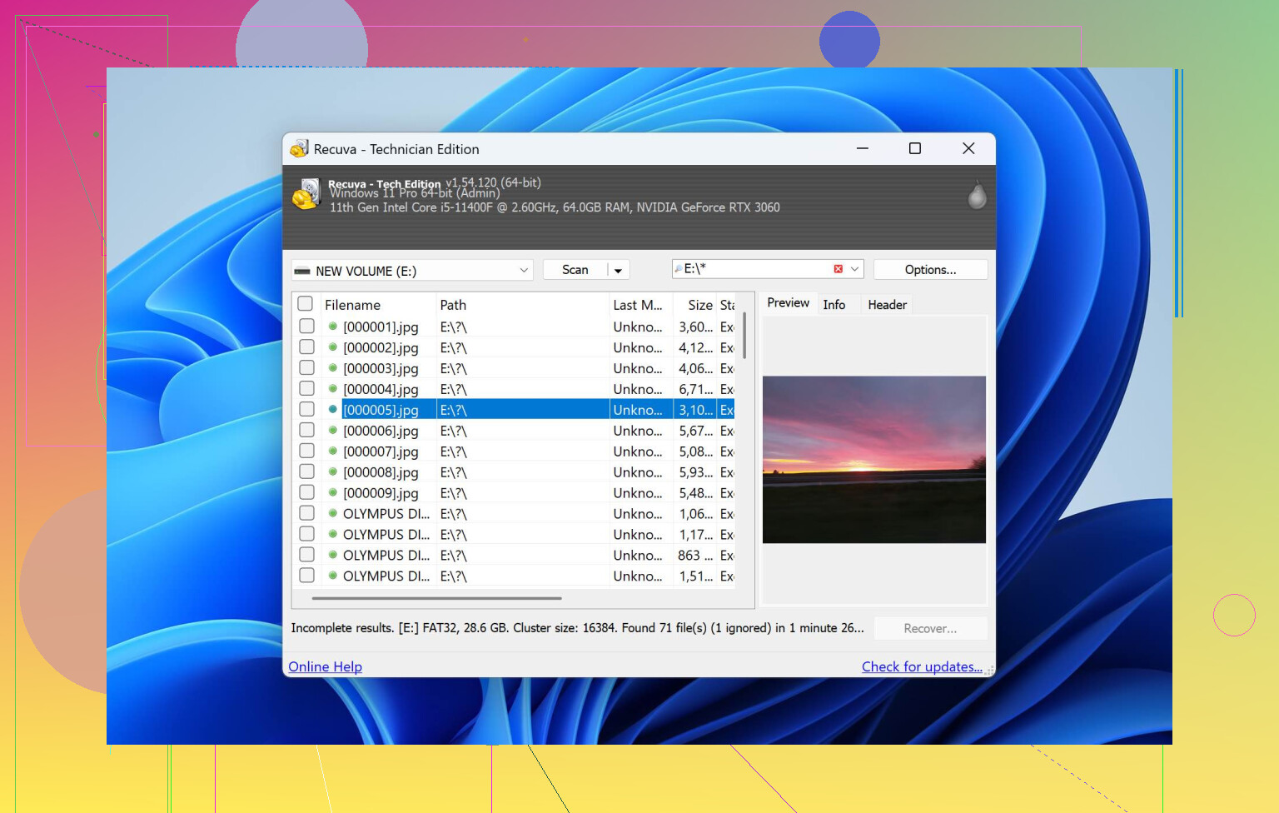Click the red clear filter X icon
Screen dimensions: 1279x813
point(838,269)
